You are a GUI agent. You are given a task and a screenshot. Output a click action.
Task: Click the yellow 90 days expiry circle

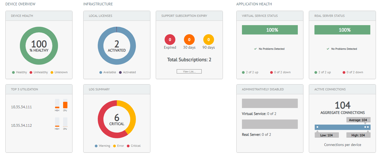click(209, 40)
